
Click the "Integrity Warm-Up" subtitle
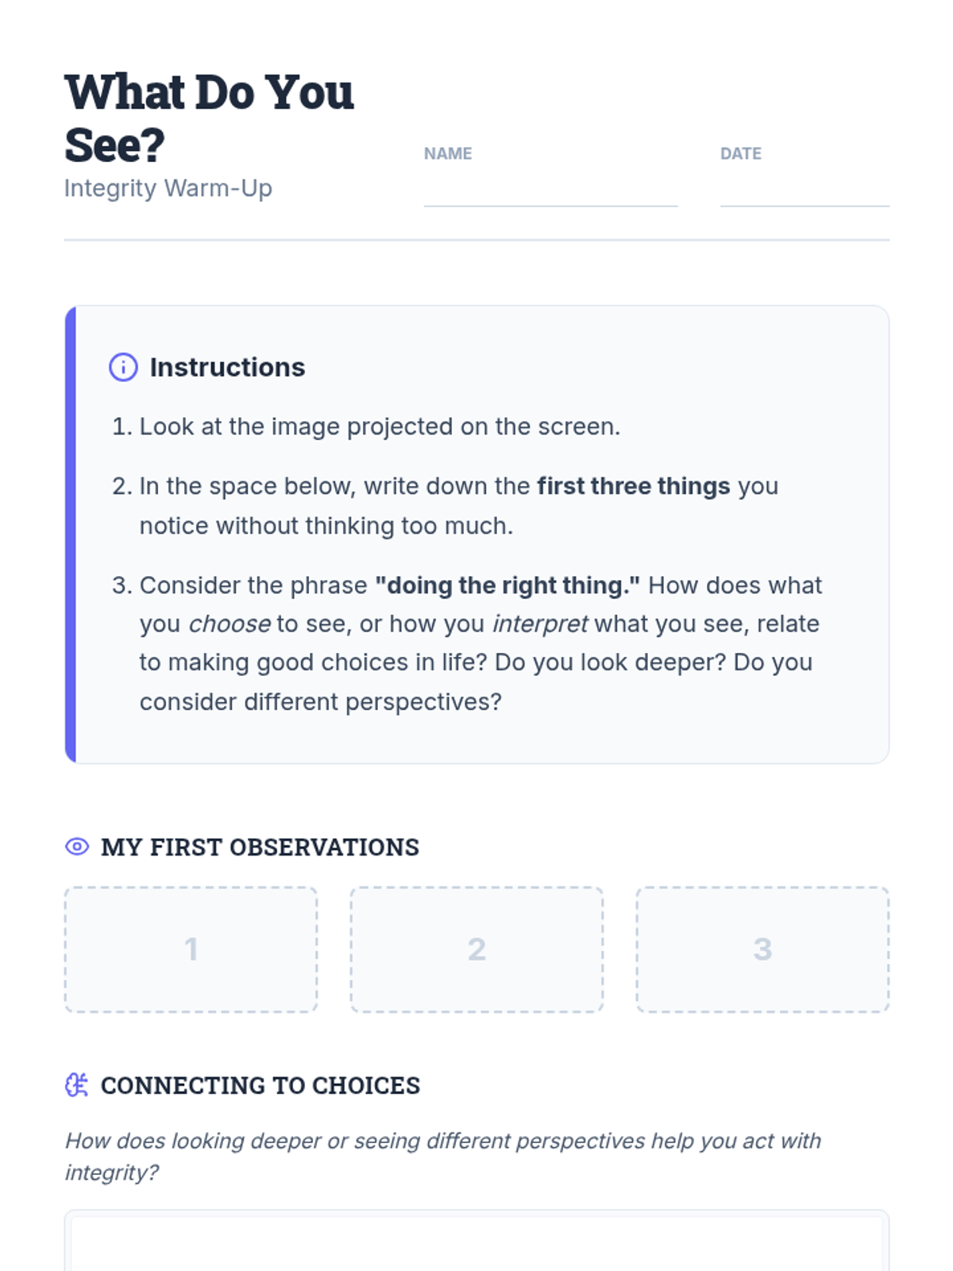(168, 188)
